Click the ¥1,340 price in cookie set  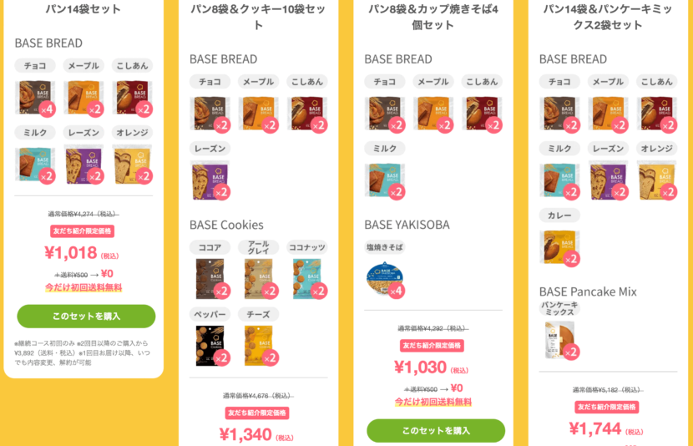pos(245,434)
